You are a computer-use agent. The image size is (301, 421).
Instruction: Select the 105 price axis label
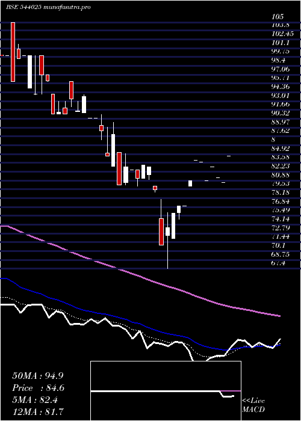point(278,17)
